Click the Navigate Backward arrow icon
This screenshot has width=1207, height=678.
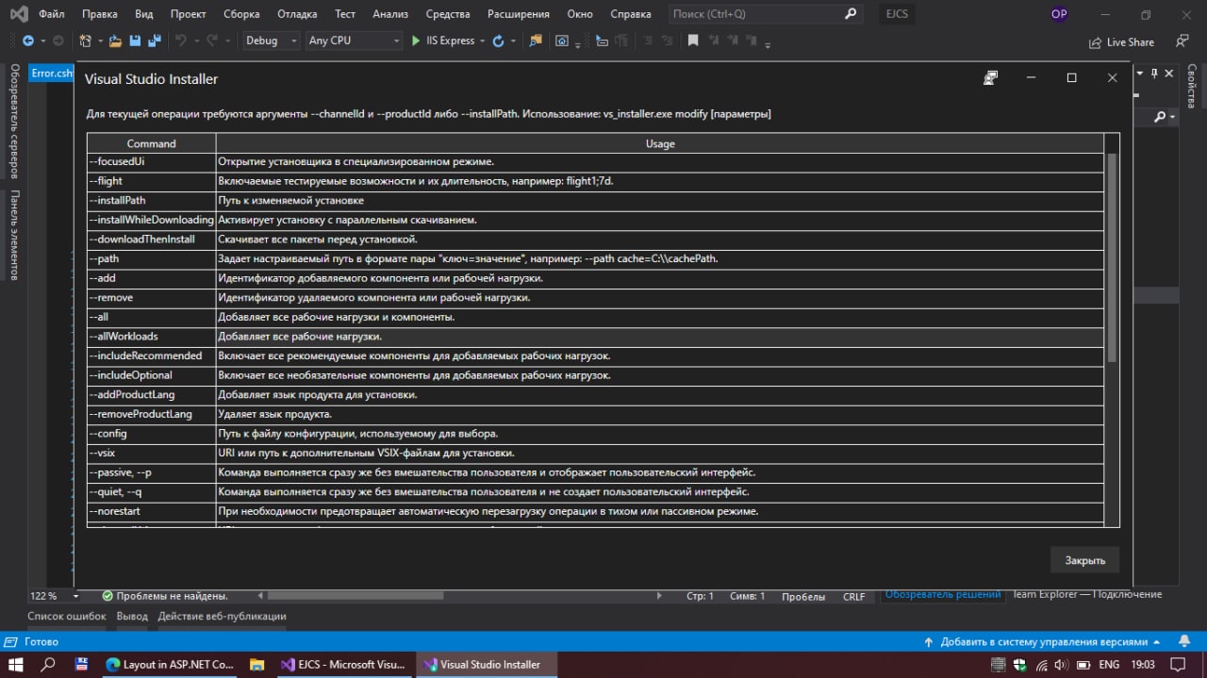click(28, 41)
